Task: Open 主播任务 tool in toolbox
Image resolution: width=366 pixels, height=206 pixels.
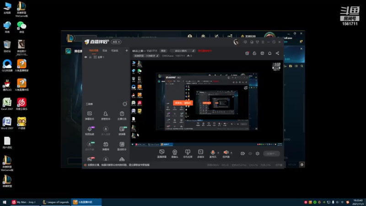Action: pyautogui.click(x=122, y=116)
